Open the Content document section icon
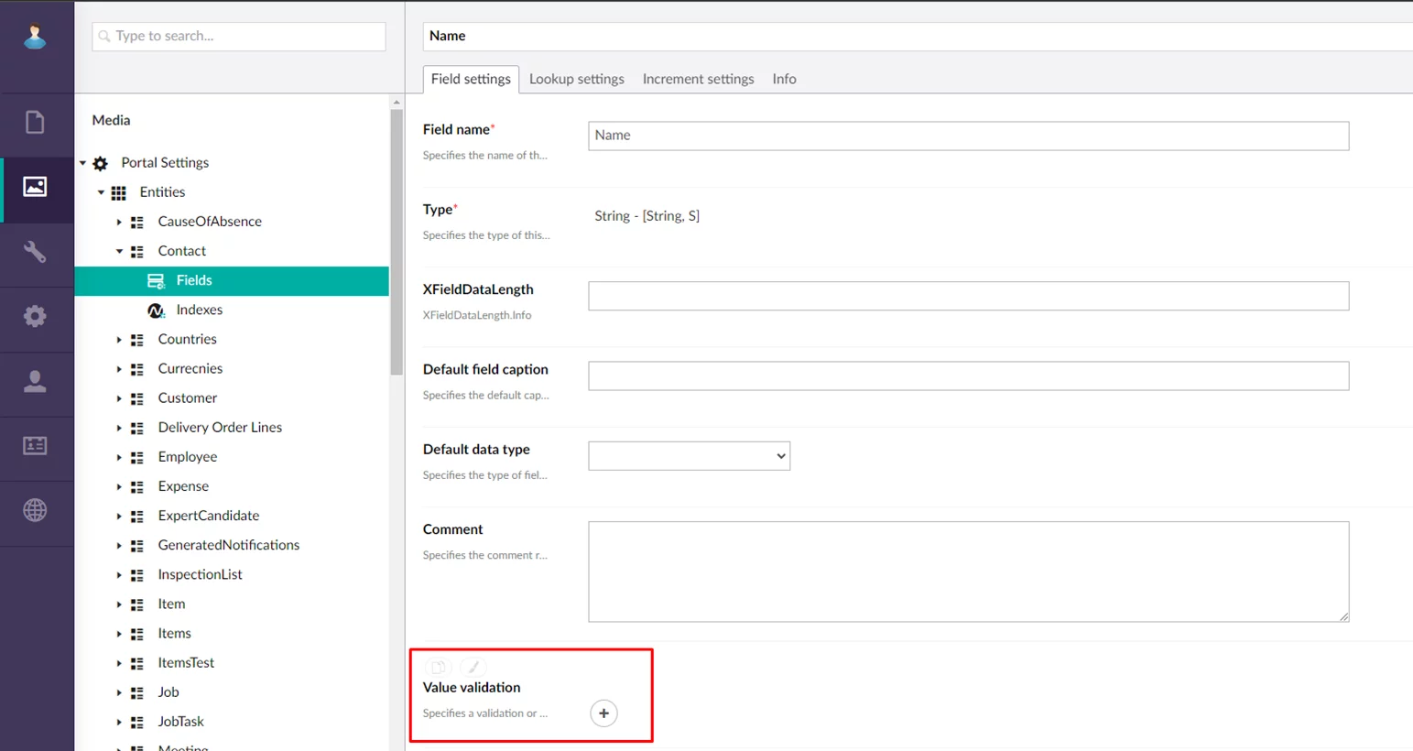Viewport: 1413px width, 751px height. point(35,122)
